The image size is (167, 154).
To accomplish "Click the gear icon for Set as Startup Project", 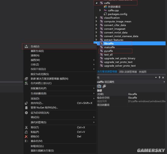I will [x=26, y=113].
